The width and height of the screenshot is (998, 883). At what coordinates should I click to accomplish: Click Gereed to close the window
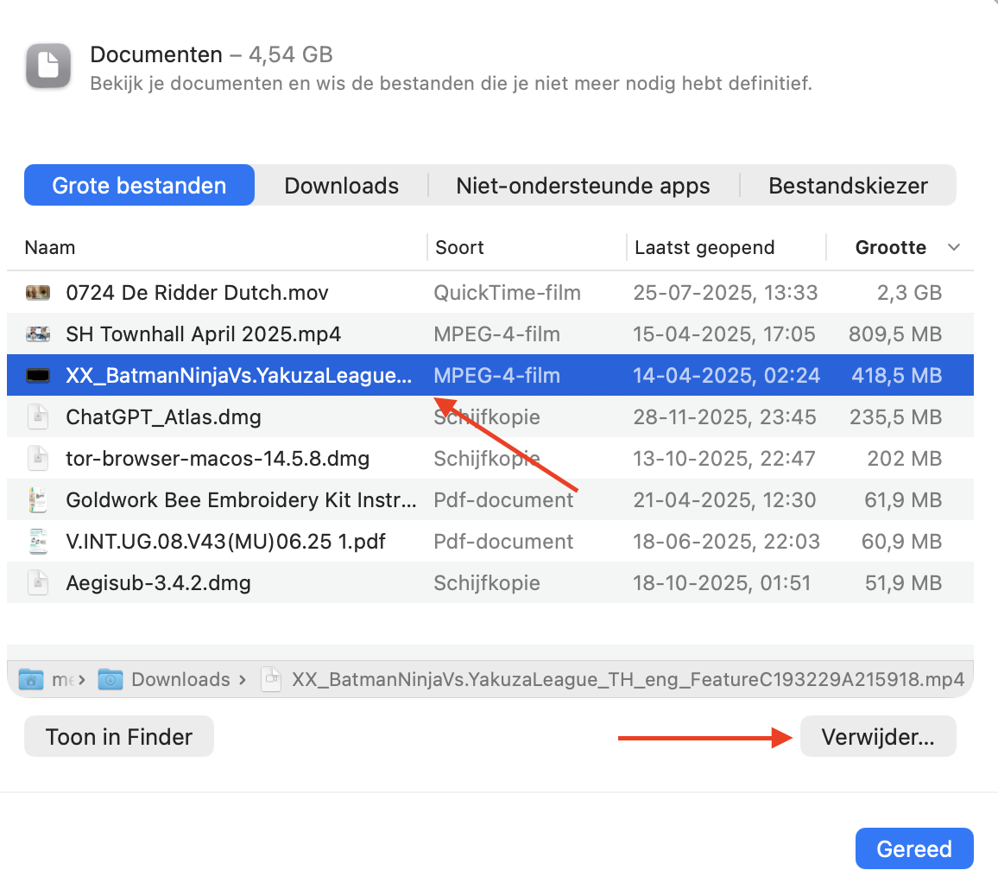914,848
